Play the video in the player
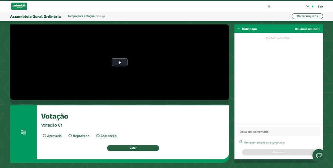This screenshot has width=333, height=168. (120, 63)
